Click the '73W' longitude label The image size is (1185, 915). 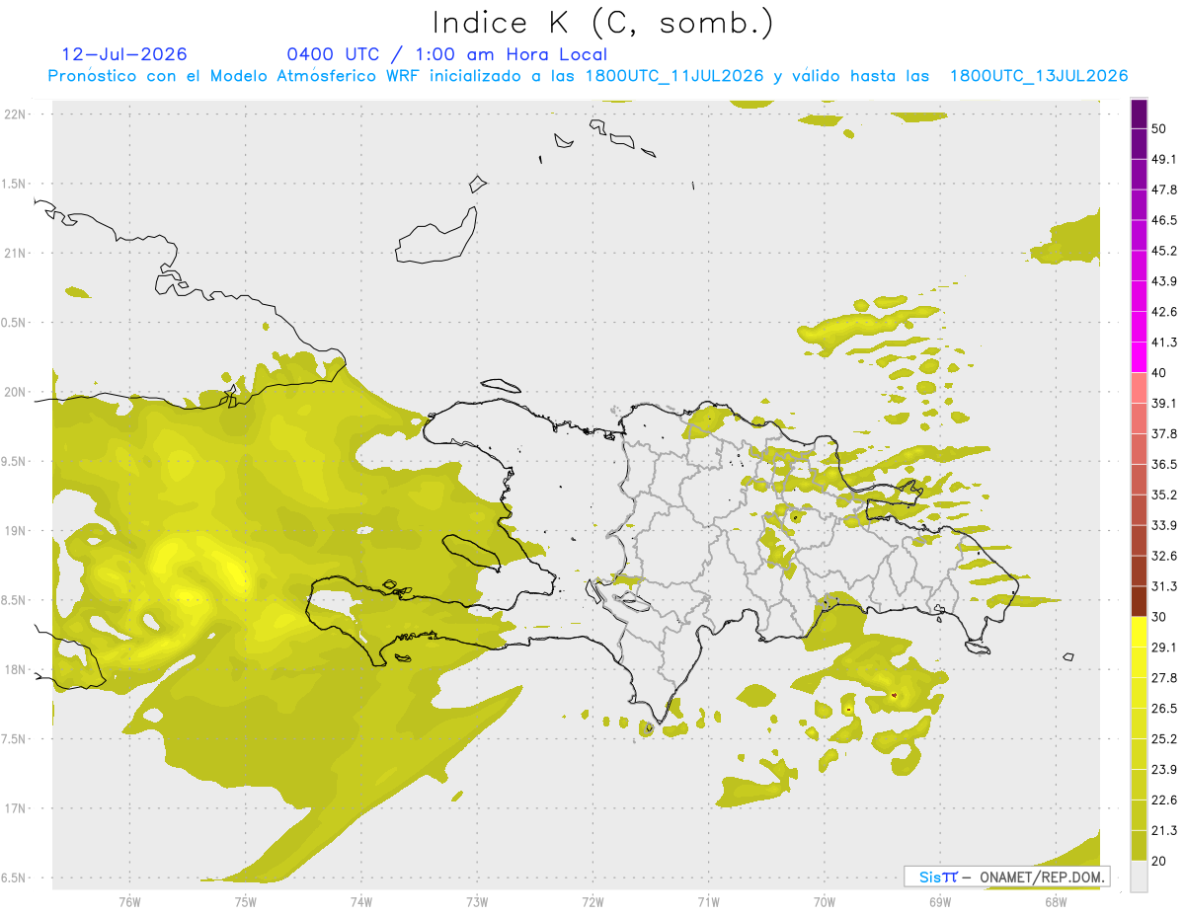click(x=477, y=902)
